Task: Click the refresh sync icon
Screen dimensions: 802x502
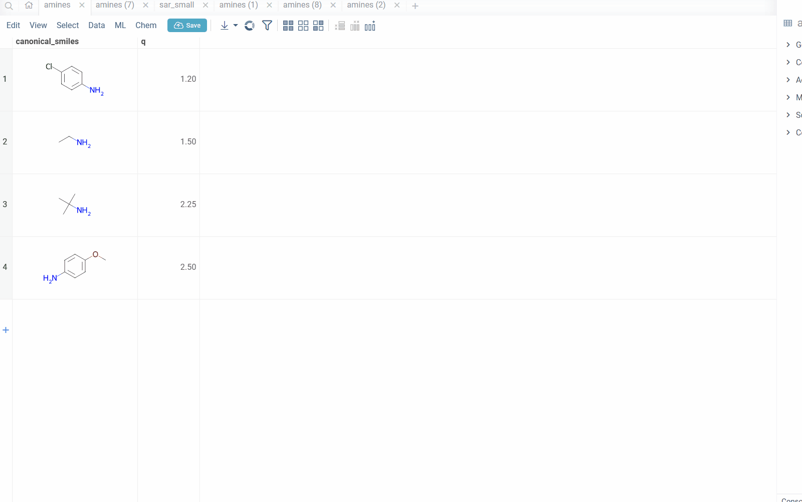Action: pos(250,26)
